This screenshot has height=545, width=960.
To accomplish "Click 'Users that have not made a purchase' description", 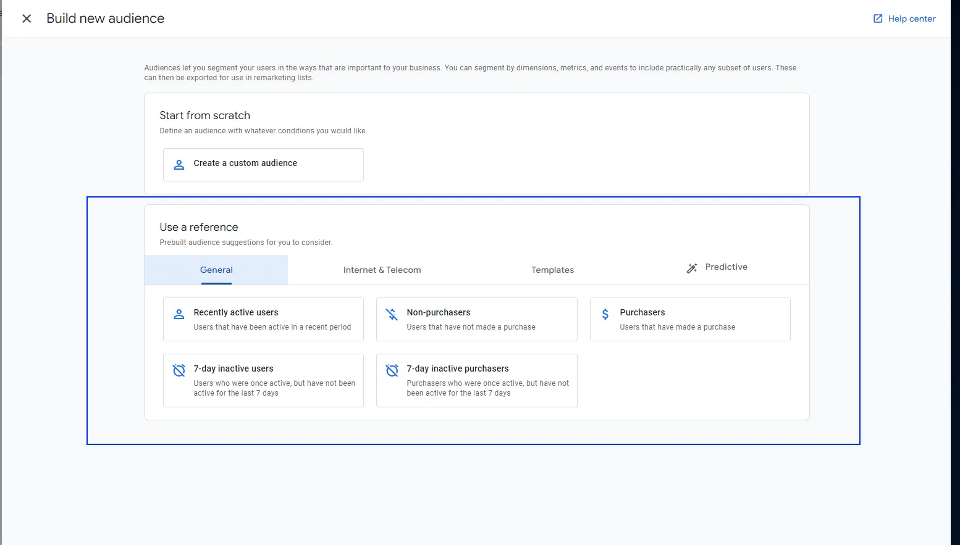I will [x=471, y=327].
